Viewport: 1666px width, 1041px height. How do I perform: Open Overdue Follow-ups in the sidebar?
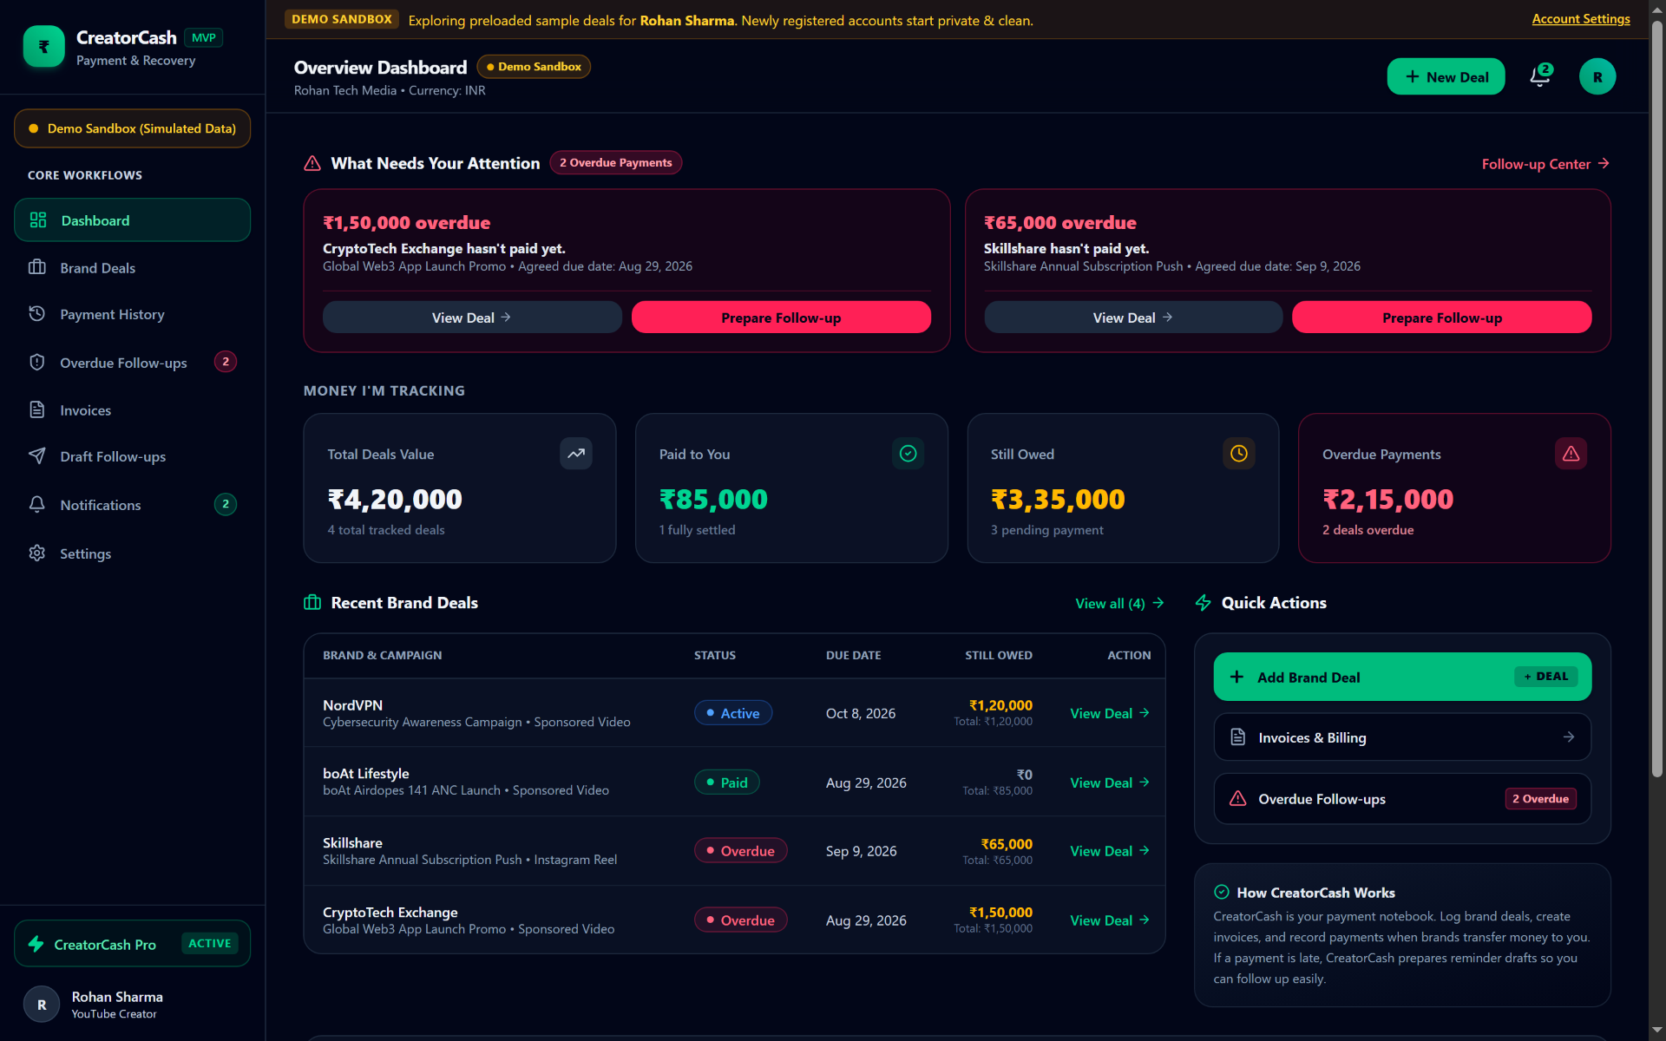tap(133, 363)
